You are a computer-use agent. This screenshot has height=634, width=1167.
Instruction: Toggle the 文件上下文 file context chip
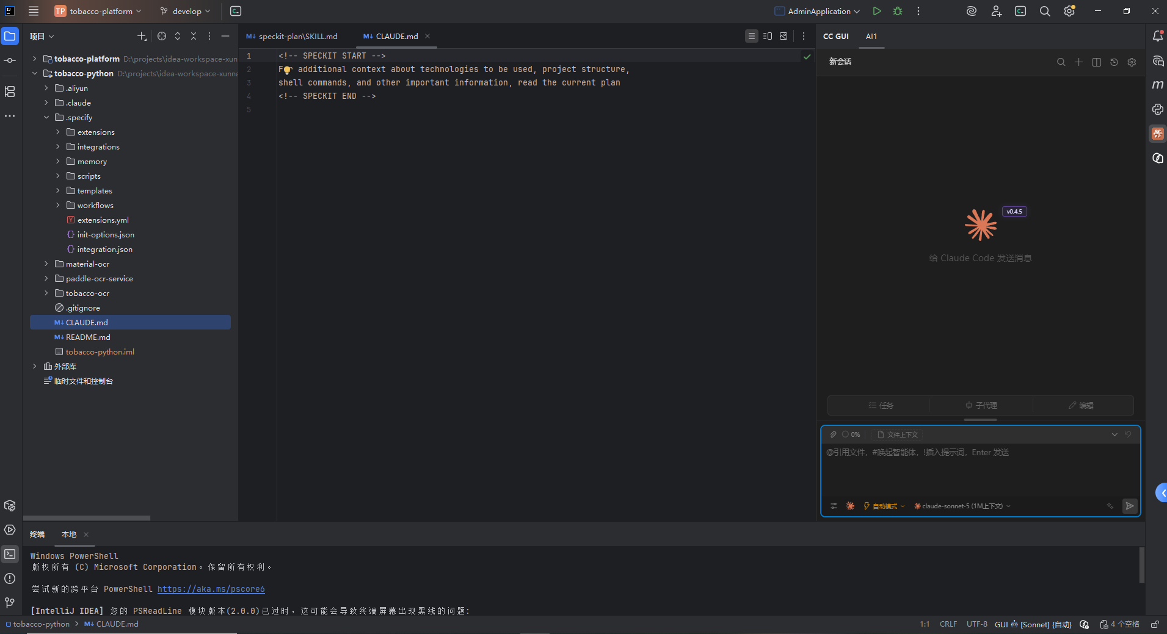898,434
